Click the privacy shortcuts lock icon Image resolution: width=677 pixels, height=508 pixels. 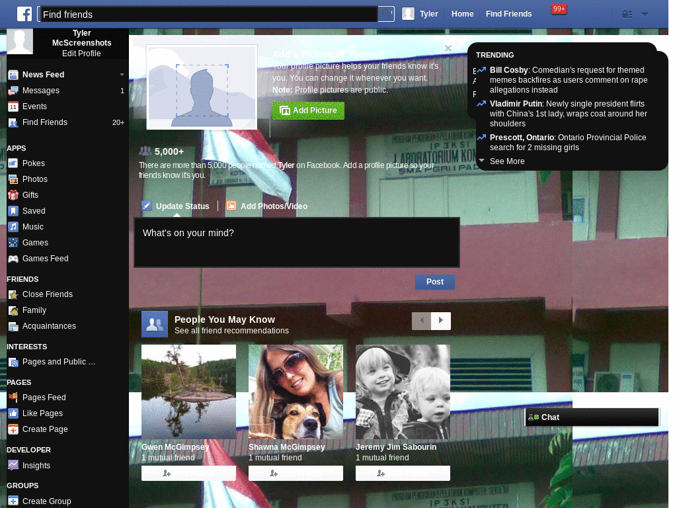[627, 15]
